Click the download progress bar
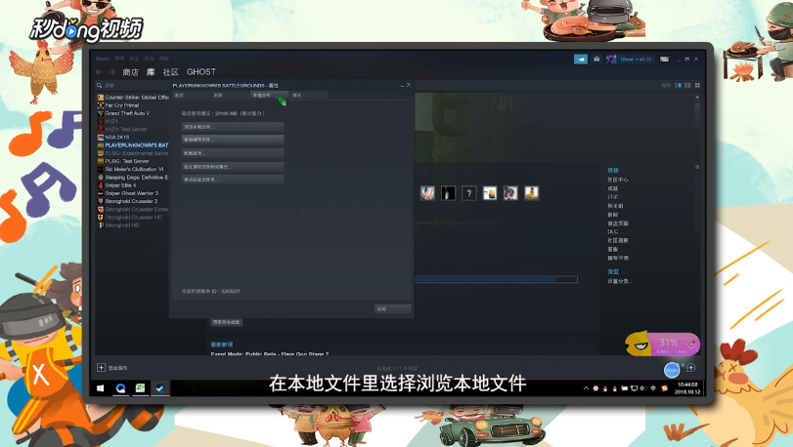This screenshot has height=447, width=793. click(496, 279)
